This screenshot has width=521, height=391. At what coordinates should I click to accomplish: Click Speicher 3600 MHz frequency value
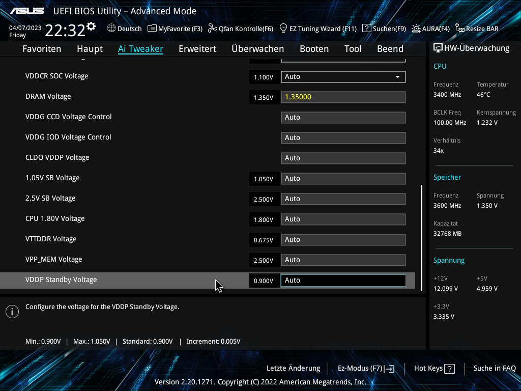pyautogui.click(x=447, y=206)
